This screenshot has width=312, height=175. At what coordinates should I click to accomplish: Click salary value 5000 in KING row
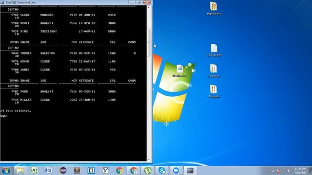click(112, 31)
